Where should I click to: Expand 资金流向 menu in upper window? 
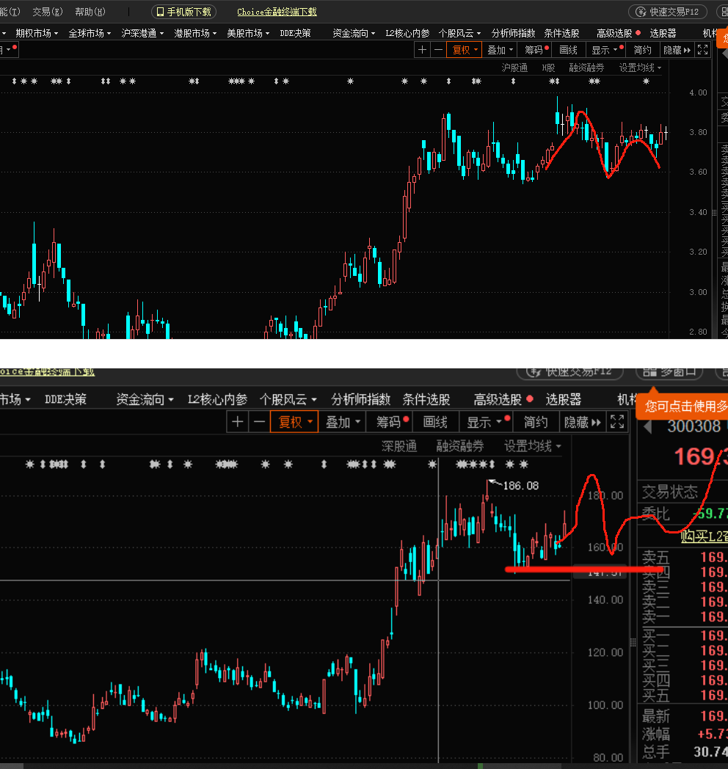(x=354, y=33)
